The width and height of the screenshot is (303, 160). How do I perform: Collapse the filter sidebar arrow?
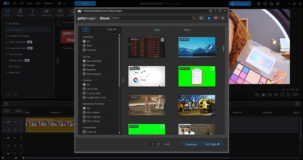coord(123,80)
